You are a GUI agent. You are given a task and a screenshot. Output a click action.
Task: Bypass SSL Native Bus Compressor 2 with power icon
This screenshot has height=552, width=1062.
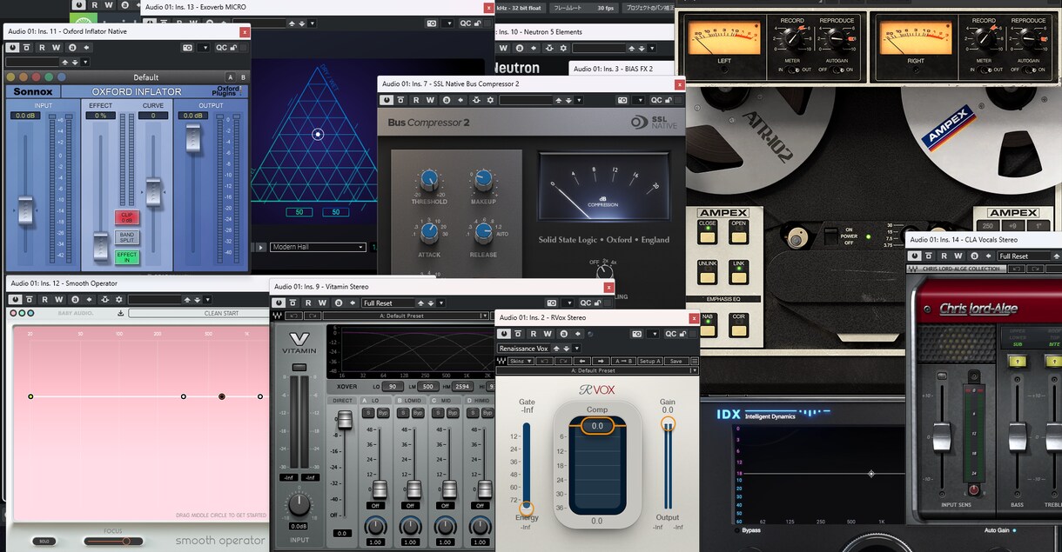click(x=386, y=100)
